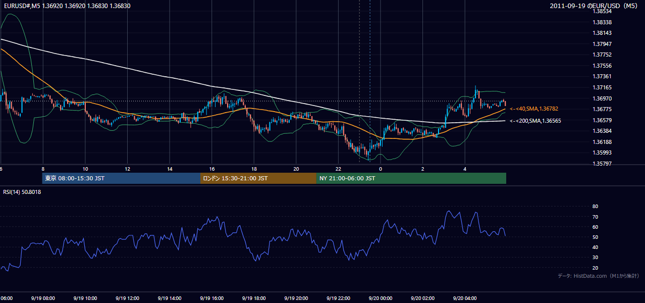The height and width of the screenshot is (303, 645).
Task: Click price axis value 1.38338
Action: [x=602, y=22]
